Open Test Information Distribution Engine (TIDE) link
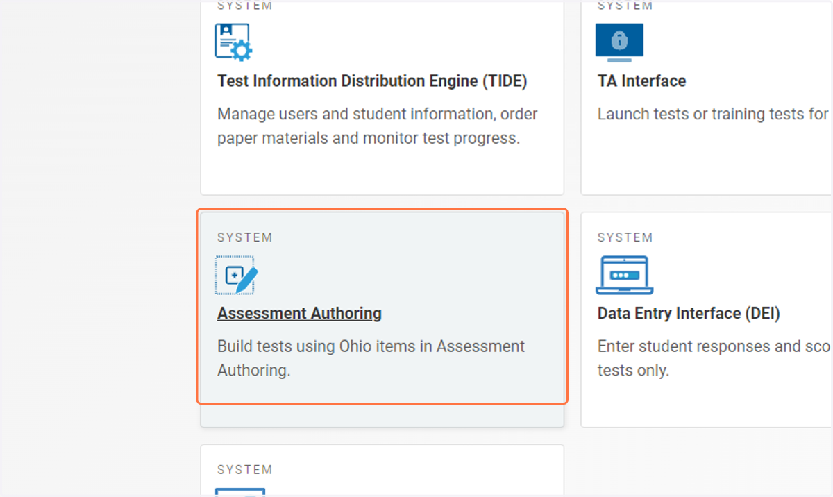The image size is (833, 497). coord(372,81)
